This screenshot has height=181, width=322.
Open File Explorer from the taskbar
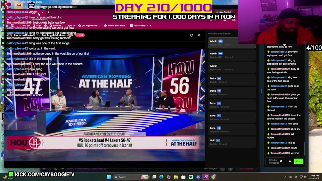click(x=176, y=177)
